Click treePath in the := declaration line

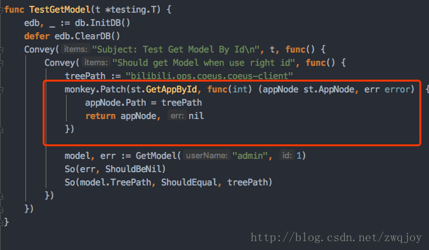tap(85, 75)
